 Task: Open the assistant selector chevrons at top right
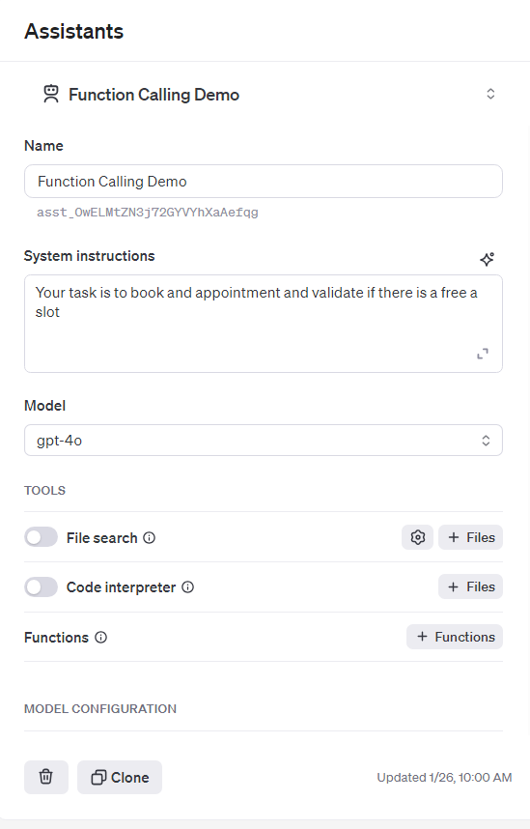(490, 94)
